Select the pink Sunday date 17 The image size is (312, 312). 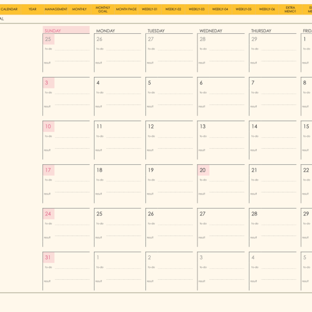[48, 170]
